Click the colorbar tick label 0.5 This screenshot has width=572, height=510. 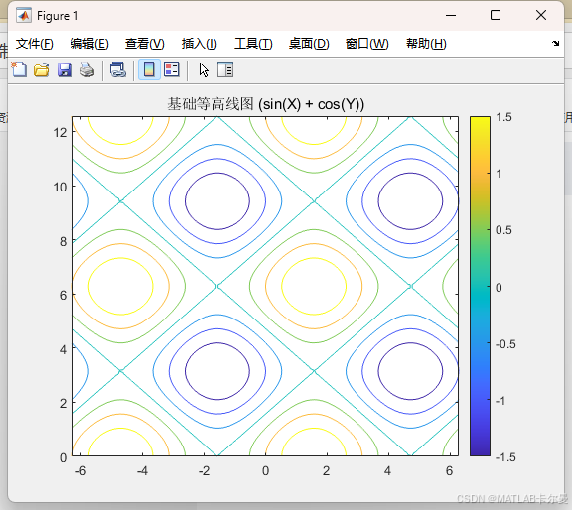(x=503, y=230)
